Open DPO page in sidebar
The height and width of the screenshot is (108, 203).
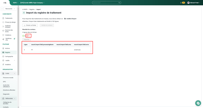click(4, 82)
